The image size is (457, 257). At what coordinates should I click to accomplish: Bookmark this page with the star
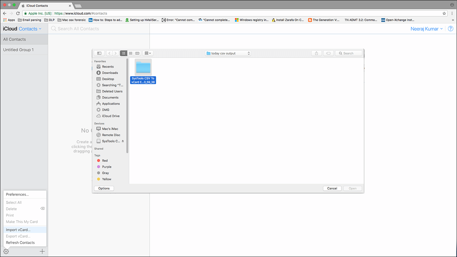tap(444, 13)
